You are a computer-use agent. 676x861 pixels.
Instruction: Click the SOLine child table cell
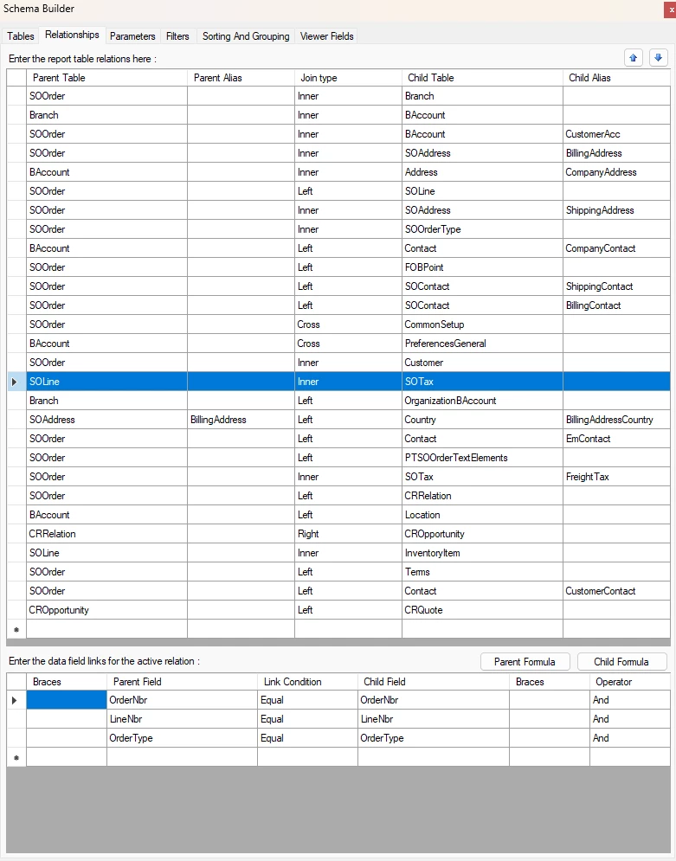[x=482, y=191]
